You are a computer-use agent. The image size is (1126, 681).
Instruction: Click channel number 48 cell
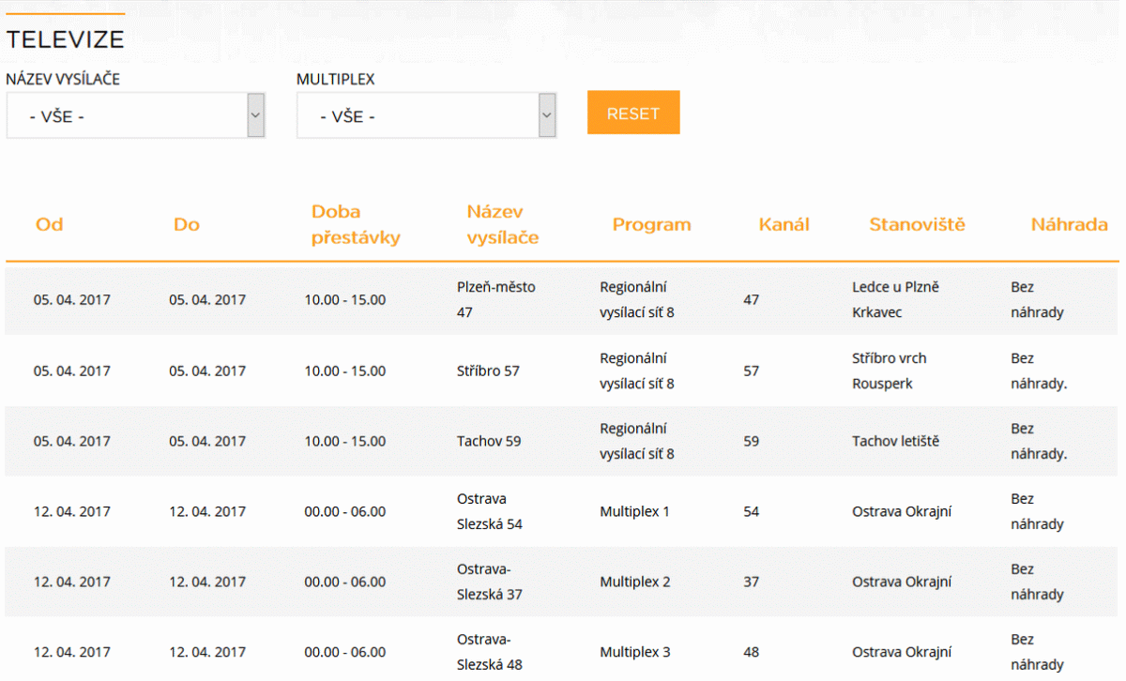751,652
